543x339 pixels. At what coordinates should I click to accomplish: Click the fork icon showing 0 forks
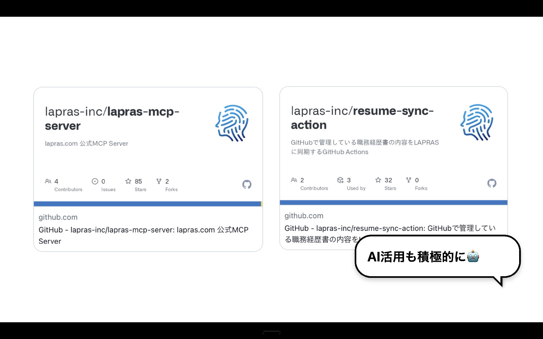tap(409, 180)
